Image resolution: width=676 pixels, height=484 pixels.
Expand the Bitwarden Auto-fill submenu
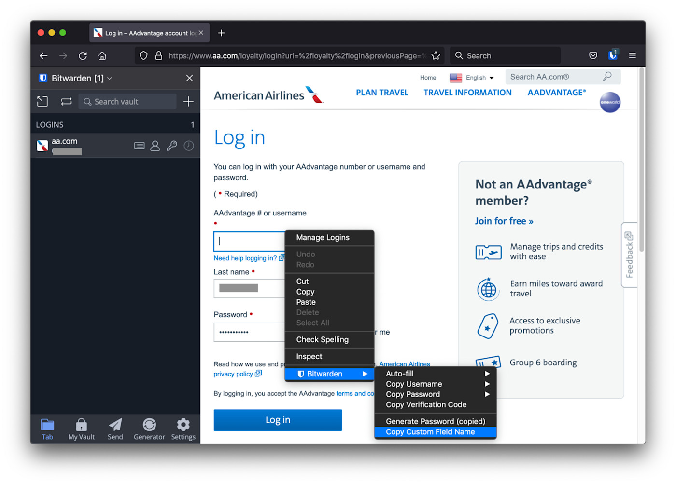point(435,373)
